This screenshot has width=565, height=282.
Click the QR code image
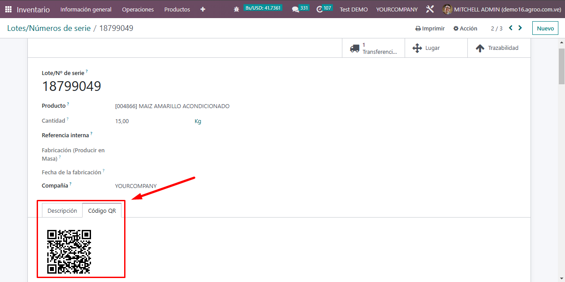[x=69, y=251]
